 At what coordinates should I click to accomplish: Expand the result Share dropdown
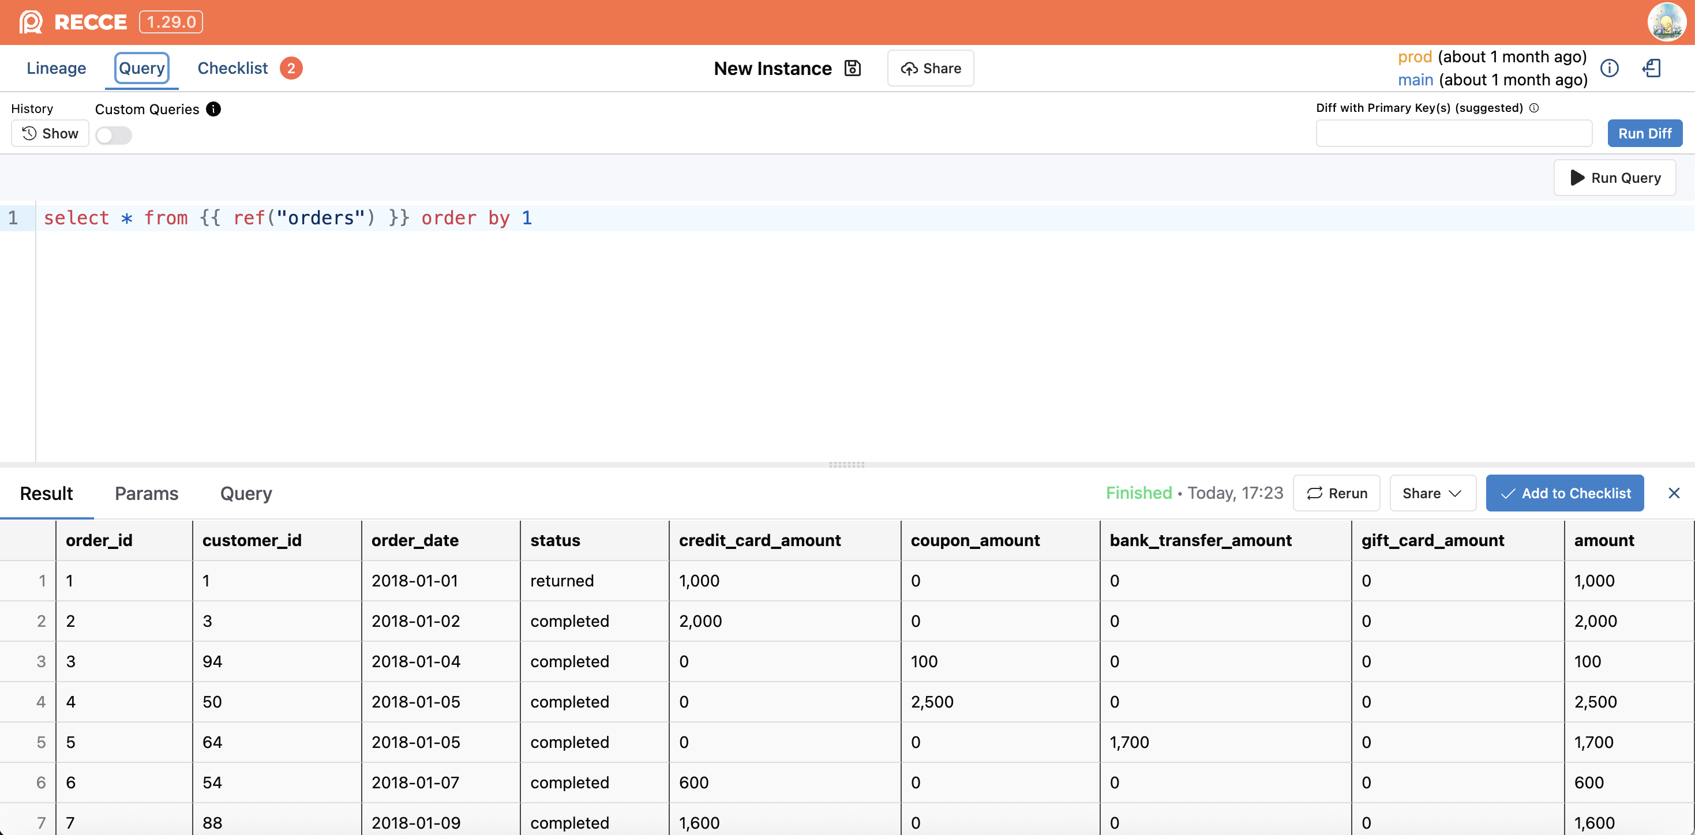(1432, 493)
